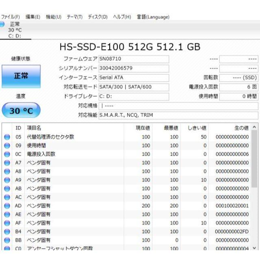
Task: Click raw value 0000000002FD in row B4
Action: click(232, 232)
